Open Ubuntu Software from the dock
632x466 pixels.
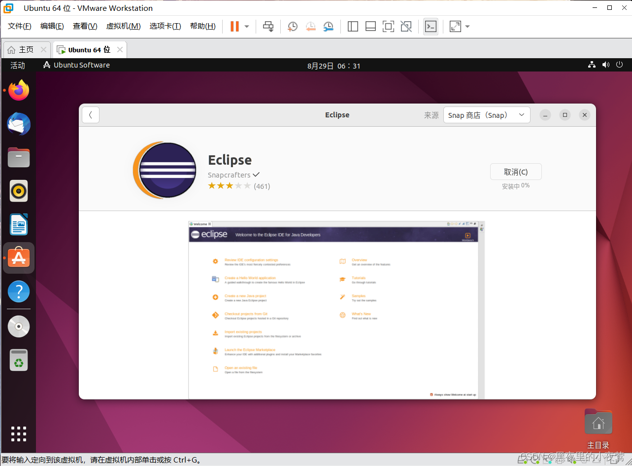19,258
